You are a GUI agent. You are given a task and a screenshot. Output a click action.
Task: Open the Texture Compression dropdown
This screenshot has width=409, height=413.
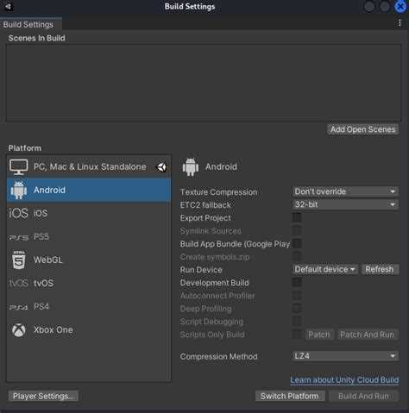tap(345, 191)
